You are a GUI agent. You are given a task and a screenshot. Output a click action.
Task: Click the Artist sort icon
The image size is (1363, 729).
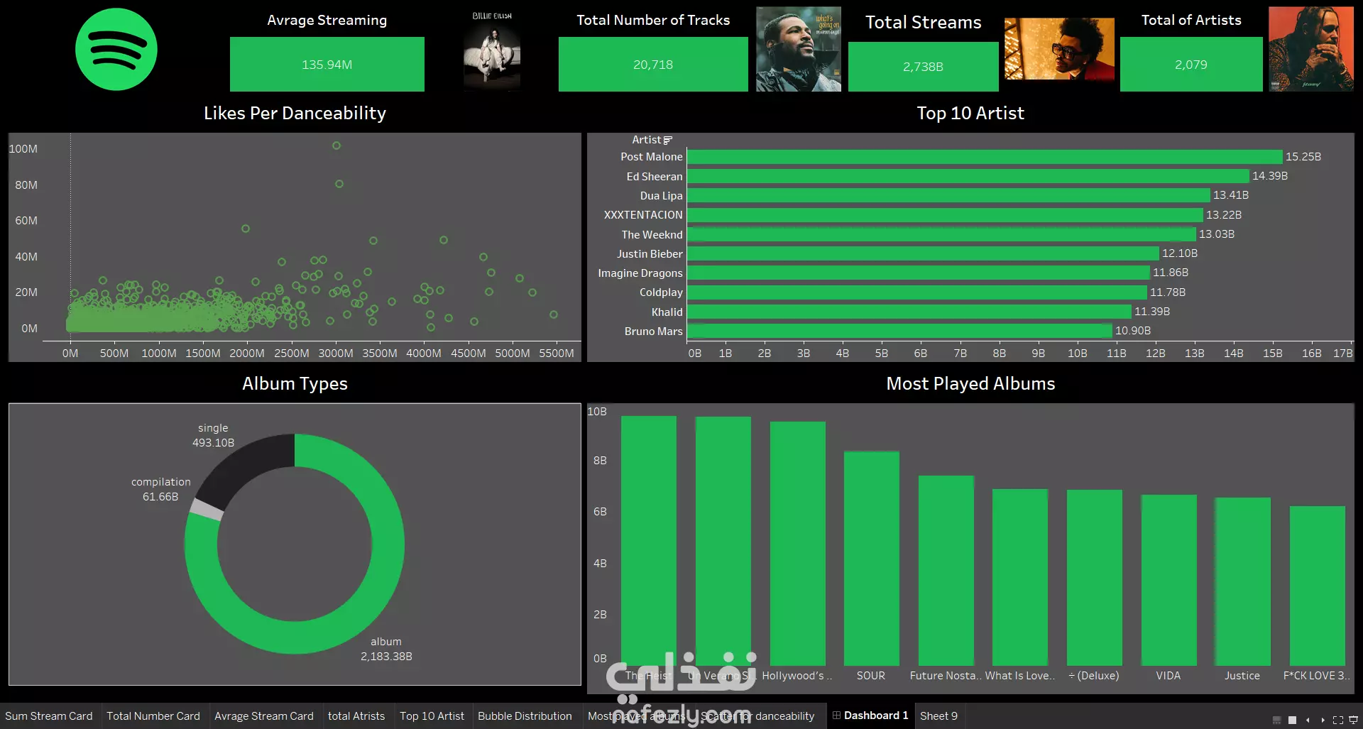(667, 141)
